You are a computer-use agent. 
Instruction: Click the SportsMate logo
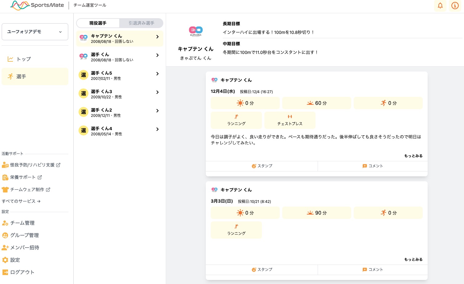tap(37, 5)
